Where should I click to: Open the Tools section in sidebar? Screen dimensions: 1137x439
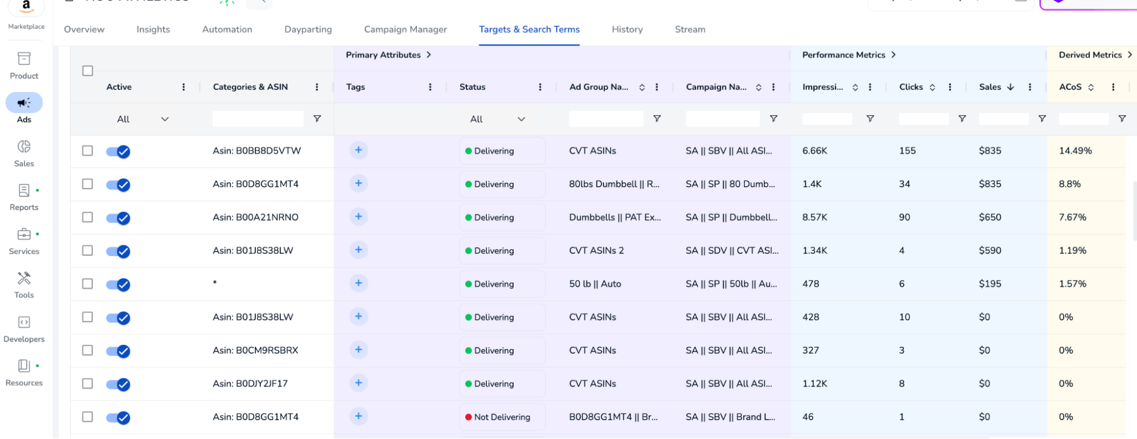click(24, 285)
